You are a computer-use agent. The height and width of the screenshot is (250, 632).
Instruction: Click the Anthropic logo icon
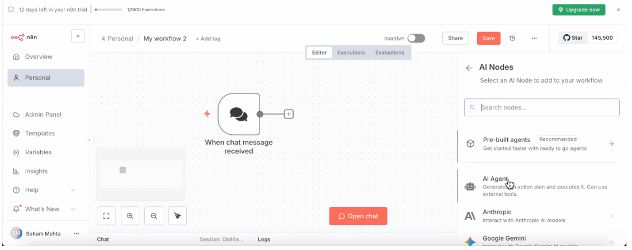pos(470,216)
